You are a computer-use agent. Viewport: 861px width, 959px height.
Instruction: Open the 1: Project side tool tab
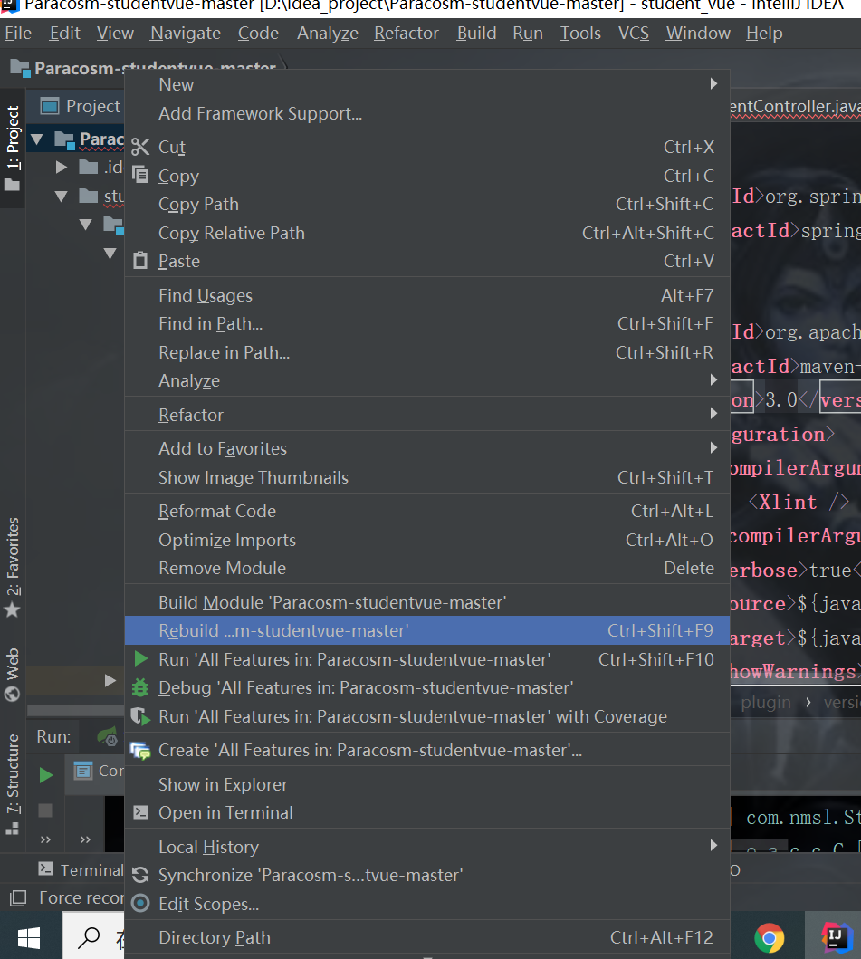click(13, 148)
